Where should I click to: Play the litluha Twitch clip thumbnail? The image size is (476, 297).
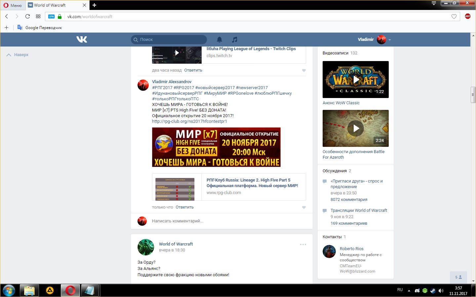pyautogui.click(x=177, y=55)
